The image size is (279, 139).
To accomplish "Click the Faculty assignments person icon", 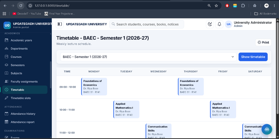I will pyautogui.click(x=7, y=81).
